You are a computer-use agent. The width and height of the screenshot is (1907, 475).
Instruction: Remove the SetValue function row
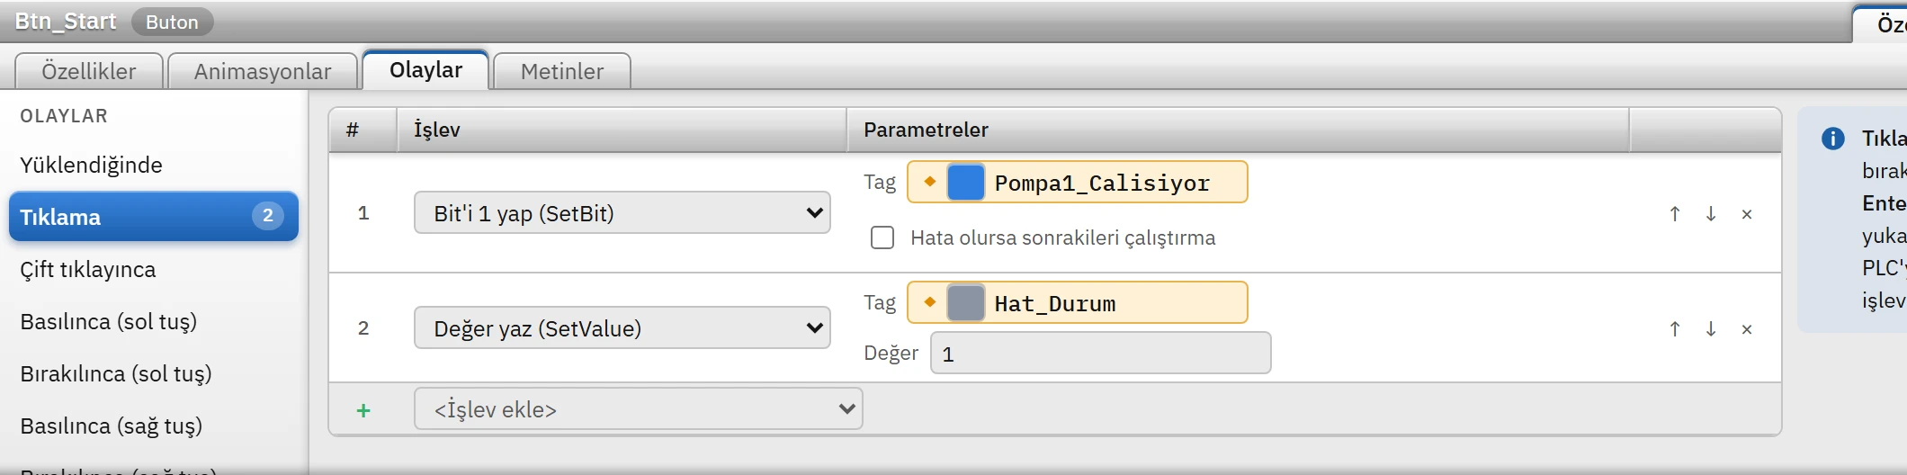click(x=1747, y=329)
